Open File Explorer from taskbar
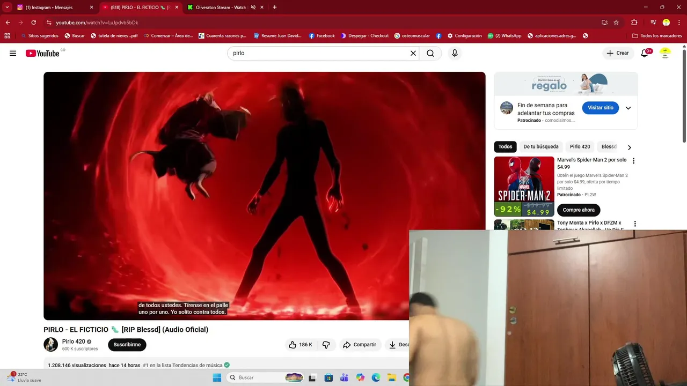 click(x=392, y=377)
